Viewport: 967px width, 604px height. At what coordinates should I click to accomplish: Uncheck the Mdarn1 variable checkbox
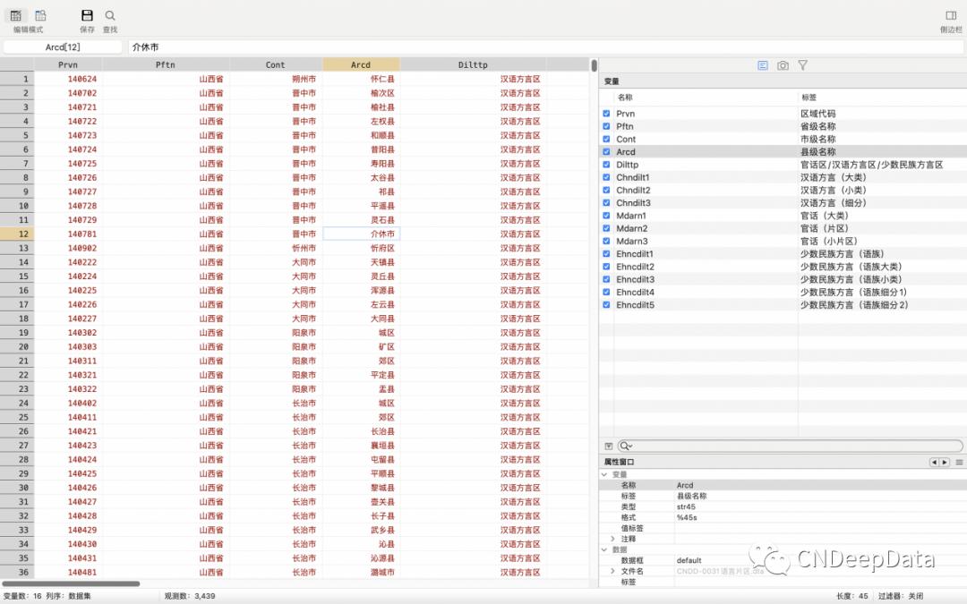[606, 216]
